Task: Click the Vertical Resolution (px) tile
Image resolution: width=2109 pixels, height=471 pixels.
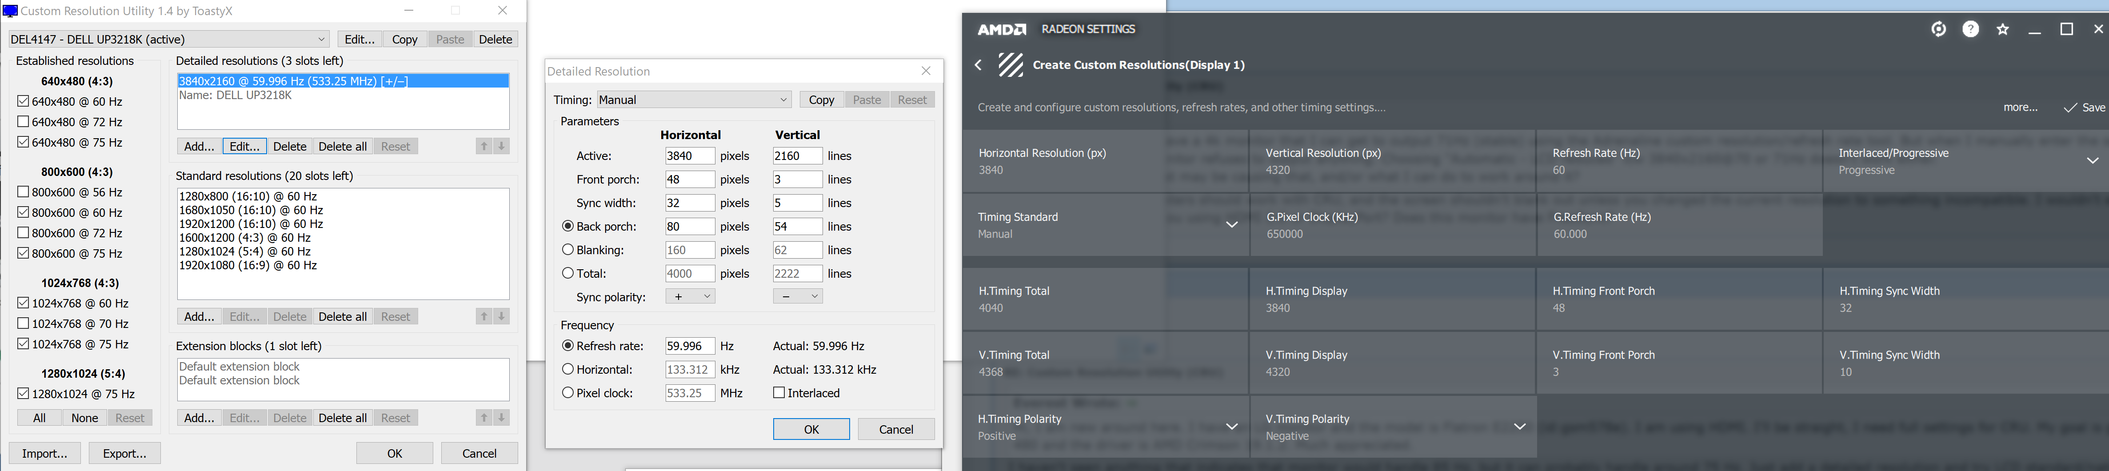Action: [1393, 161]
